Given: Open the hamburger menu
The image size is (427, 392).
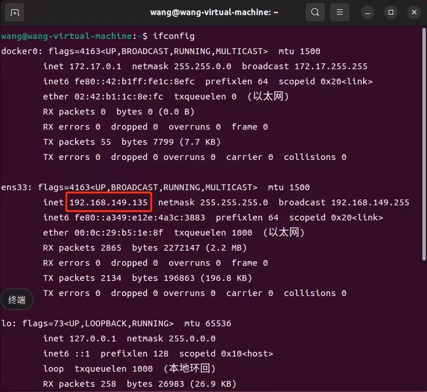Looking at the screenshot, I should pyautogui.click(x=340, y=12).
